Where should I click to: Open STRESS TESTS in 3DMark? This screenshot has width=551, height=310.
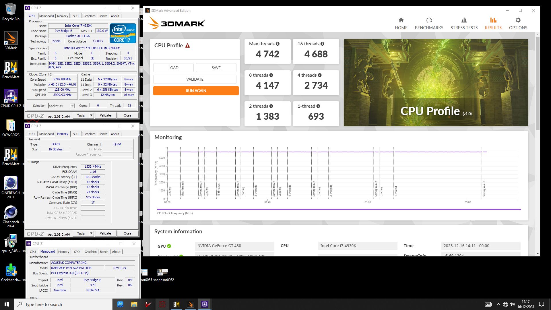(x=464, y=24)
